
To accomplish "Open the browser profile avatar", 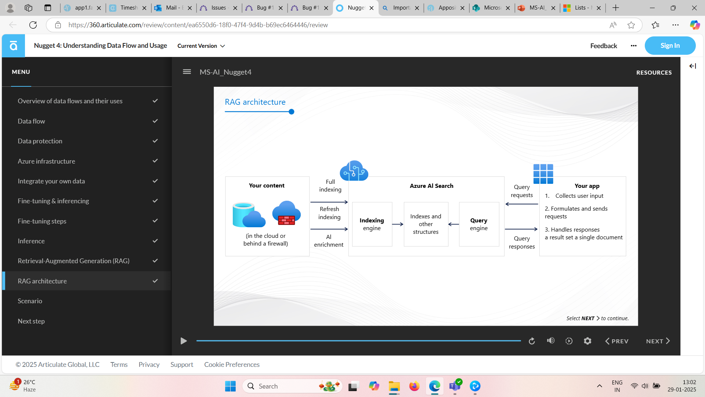I will click(x=10, y=8).
